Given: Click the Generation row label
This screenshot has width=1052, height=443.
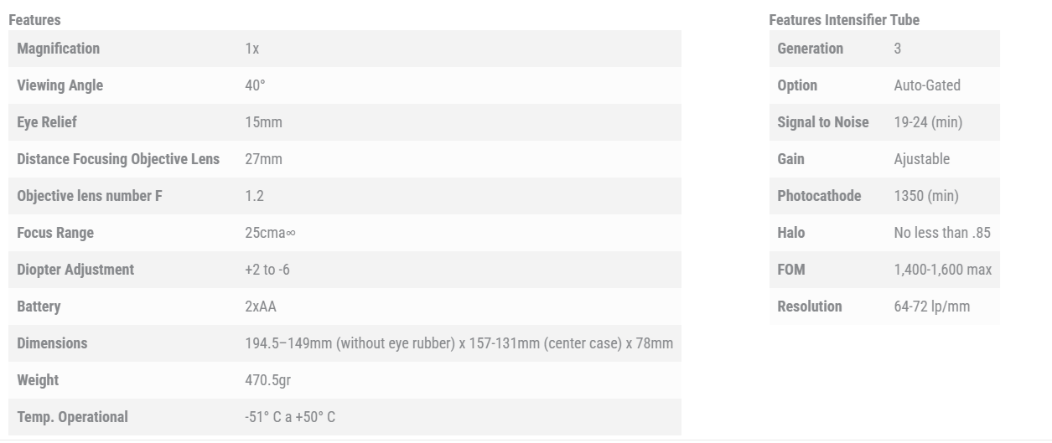Looking at the screenshot, I should pyautogui.click(x=810, y=49).
